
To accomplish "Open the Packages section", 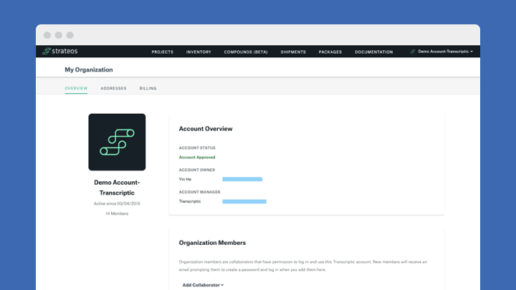I will click(x=330, y=52).
